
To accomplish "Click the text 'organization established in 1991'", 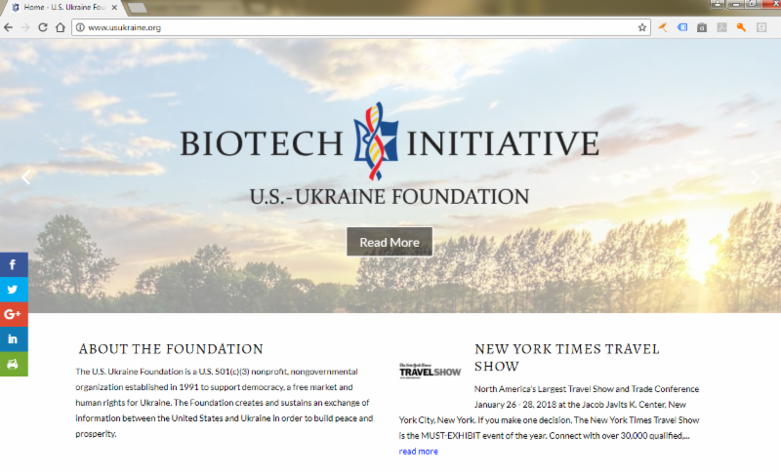I will coord(137,387).
